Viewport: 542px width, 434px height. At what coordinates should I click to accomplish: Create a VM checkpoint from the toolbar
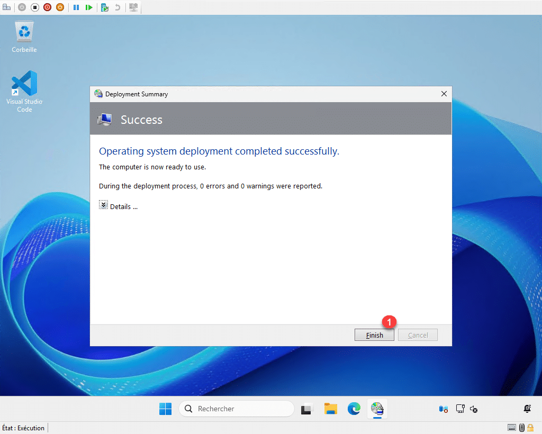click(x=105, y=7)
